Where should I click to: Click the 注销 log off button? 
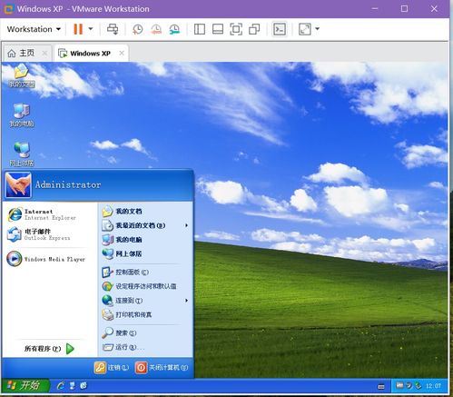[112, 368]
